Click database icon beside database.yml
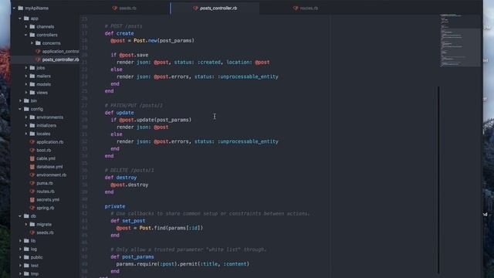The width and height of the screenshot is (494, 278). point(32,167)
